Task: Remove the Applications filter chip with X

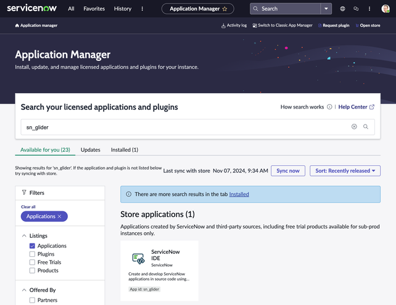Action: 59,216
